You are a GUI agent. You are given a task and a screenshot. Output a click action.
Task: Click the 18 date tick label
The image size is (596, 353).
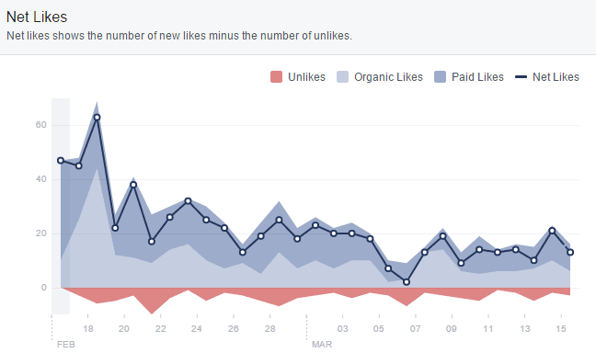coord(87,329)
